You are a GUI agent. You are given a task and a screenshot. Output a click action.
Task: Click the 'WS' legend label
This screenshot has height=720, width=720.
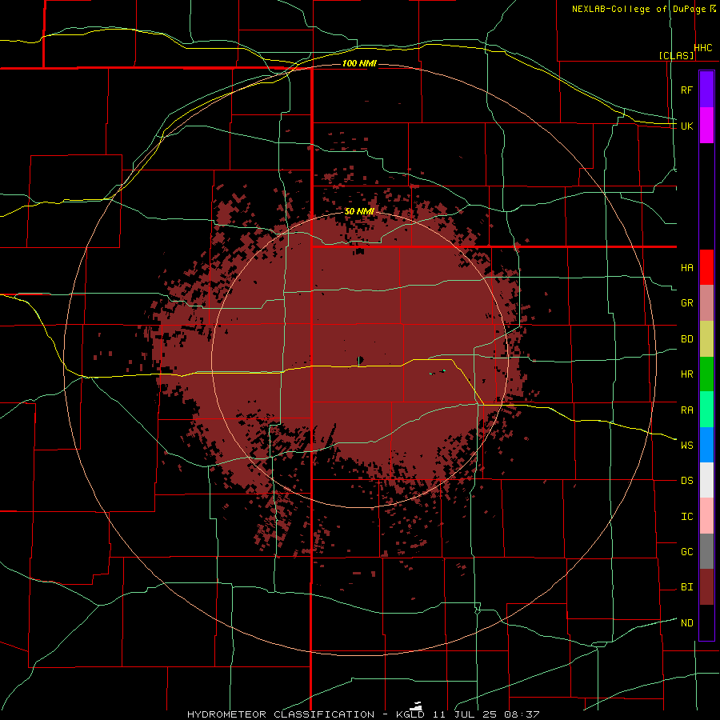coord(686,445)
